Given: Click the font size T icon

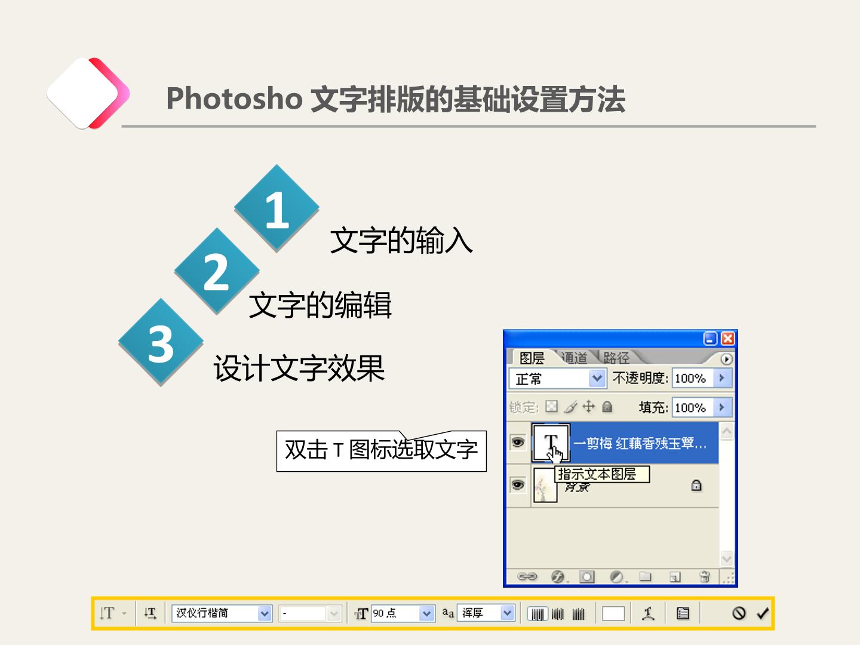Looking at the screenshot, I should (361, 614).
